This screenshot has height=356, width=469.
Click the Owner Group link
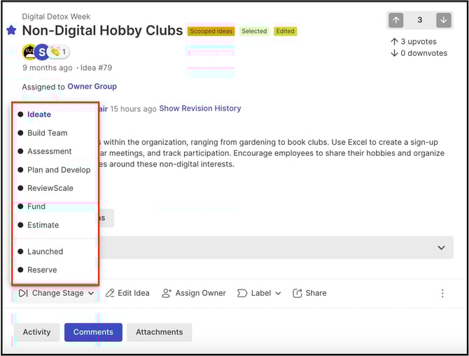[x=92, y=87]
